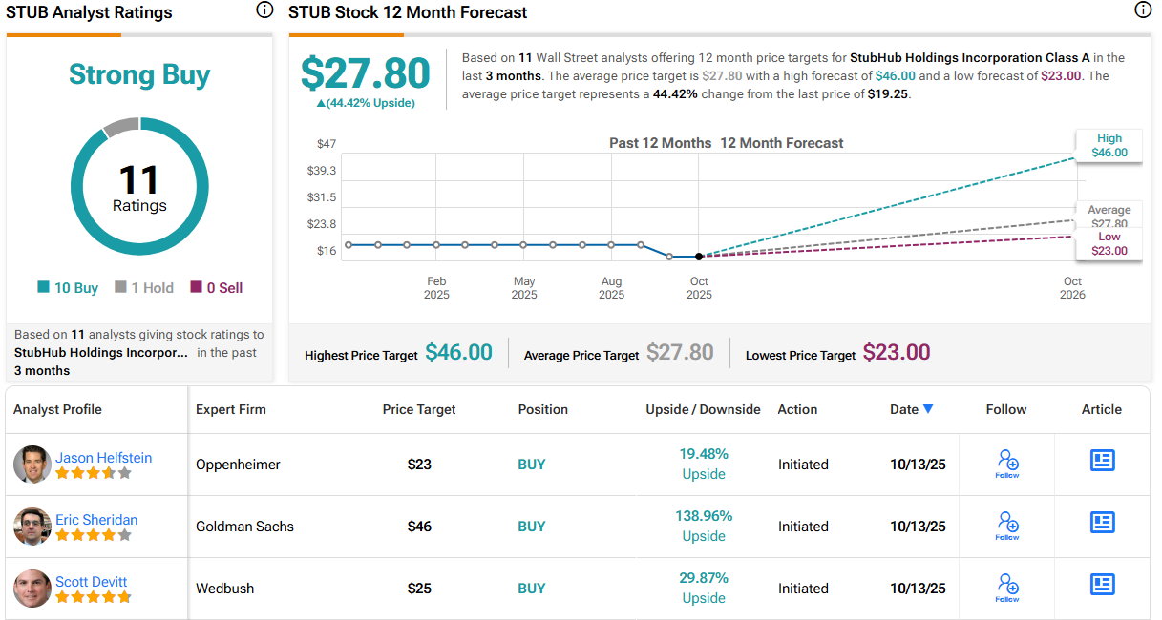Image resolution: width=1162 pixels, height=620 pixels.
Task: Follow analyst Scott Devitt
Action: click(1006, 588)
